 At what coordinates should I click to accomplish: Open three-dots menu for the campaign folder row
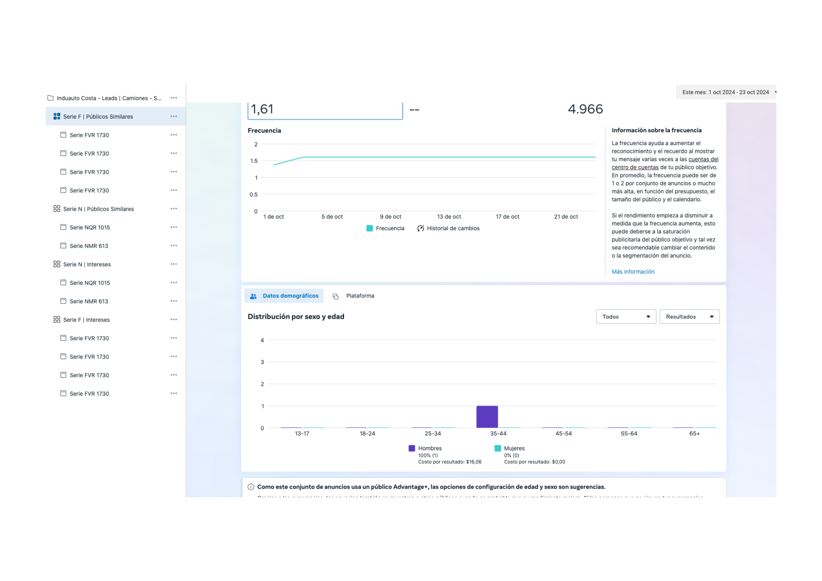point(174,98)
